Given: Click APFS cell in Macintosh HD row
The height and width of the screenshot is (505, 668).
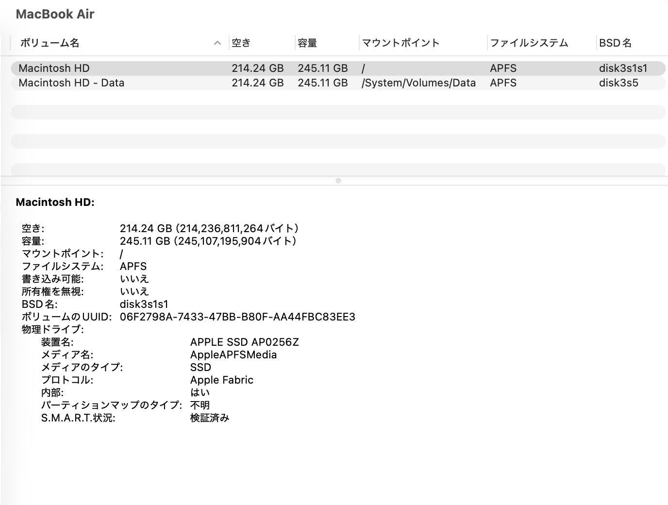Looking at the screenshot, I should click(x=503, y=68).
